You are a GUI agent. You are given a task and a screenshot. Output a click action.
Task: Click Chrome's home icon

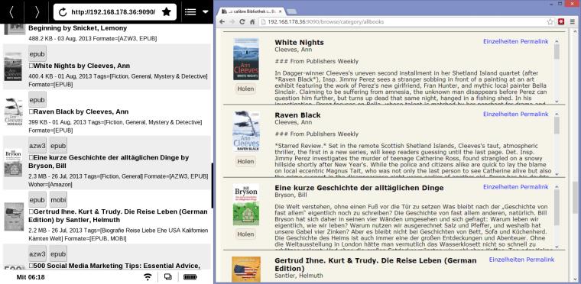point(252,22)
